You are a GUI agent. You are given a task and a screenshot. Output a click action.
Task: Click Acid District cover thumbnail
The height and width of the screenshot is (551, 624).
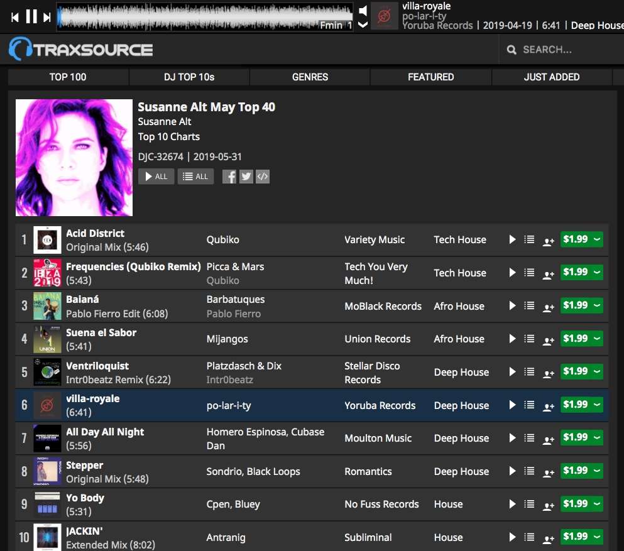pyautogui.click(x=47, y=240)
